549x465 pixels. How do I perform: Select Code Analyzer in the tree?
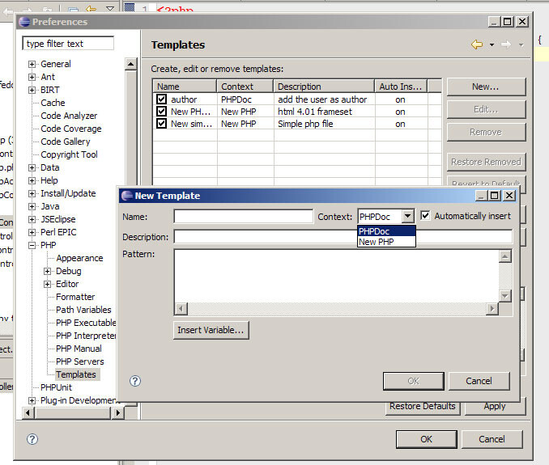[x=69, y=116]
